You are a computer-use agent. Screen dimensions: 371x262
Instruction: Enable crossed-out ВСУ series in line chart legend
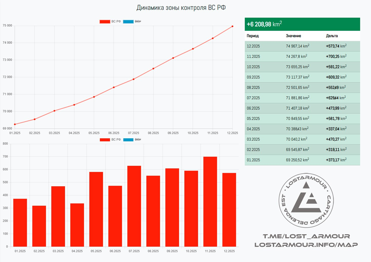138,22
